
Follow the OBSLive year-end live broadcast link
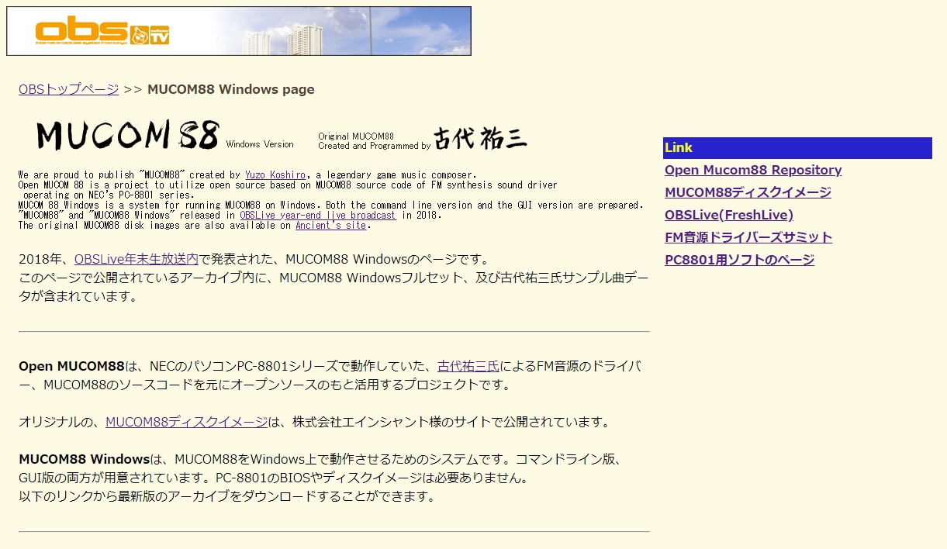317,216
